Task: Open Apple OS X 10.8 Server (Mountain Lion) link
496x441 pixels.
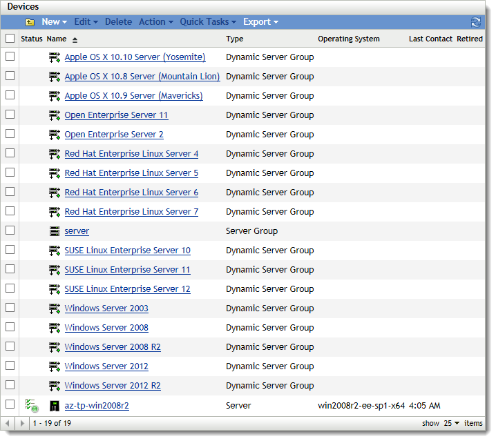Action: pos(142,77)
